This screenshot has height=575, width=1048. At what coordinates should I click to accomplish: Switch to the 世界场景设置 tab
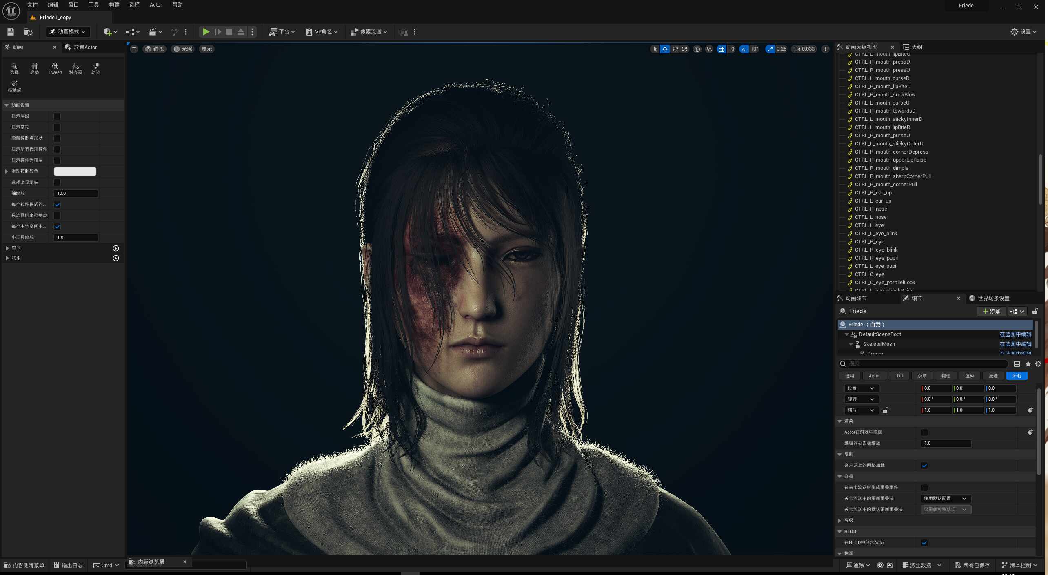coord(992,298)
